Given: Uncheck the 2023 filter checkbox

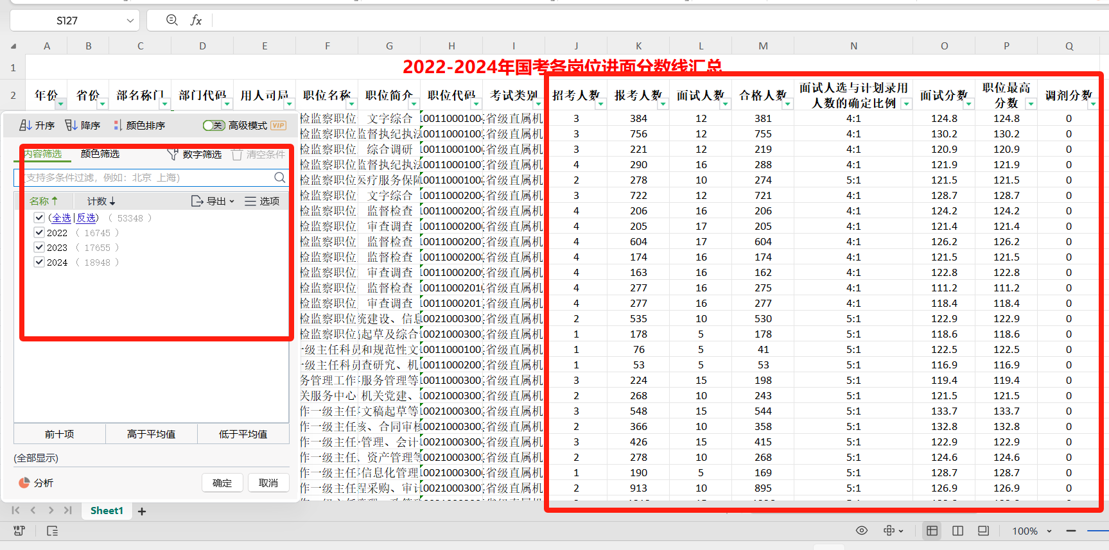Looking at the screenshot, I should coord(39,248).
